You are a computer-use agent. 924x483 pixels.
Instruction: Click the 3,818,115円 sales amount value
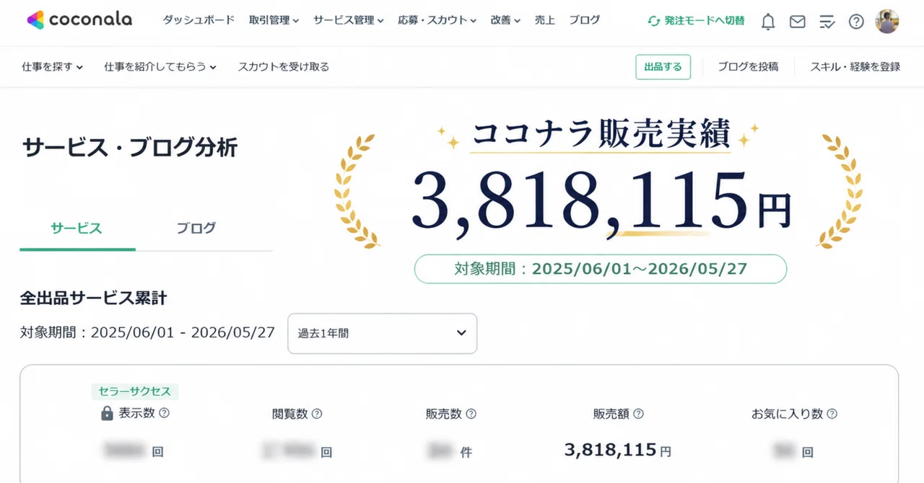tap(618, 451)
